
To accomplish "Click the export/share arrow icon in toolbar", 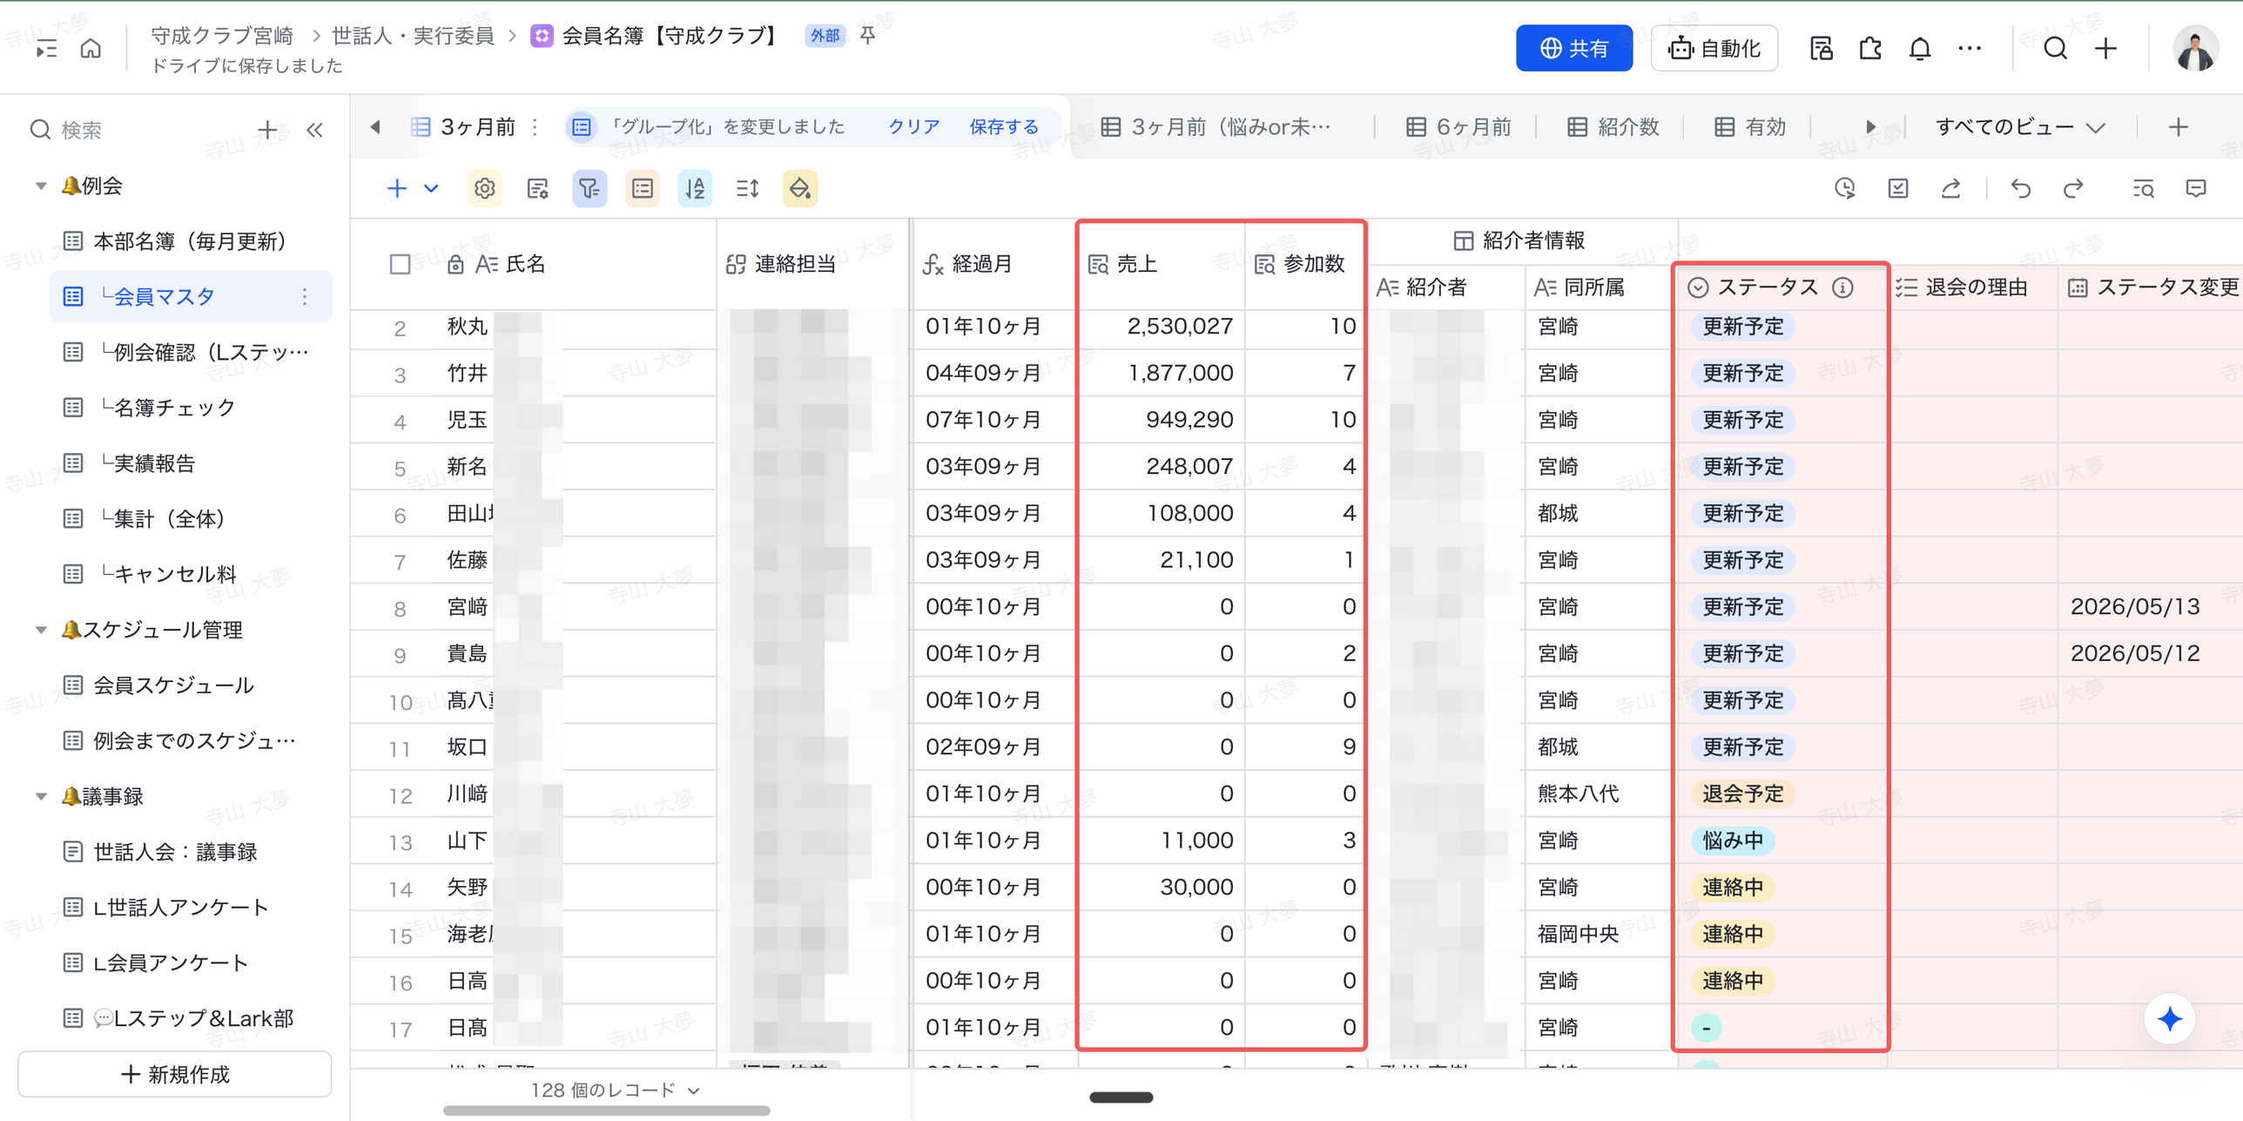I will pyautogui.click(x=1950, y=188).
